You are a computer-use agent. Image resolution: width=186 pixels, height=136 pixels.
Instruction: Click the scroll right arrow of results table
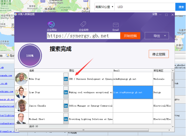[169, 130]
